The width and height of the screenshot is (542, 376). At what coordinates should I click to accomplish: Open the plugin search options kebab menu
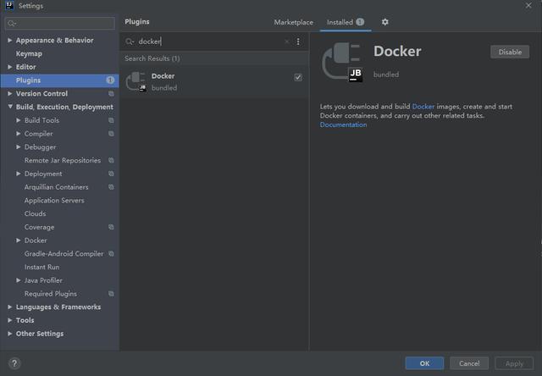[298, 41]
